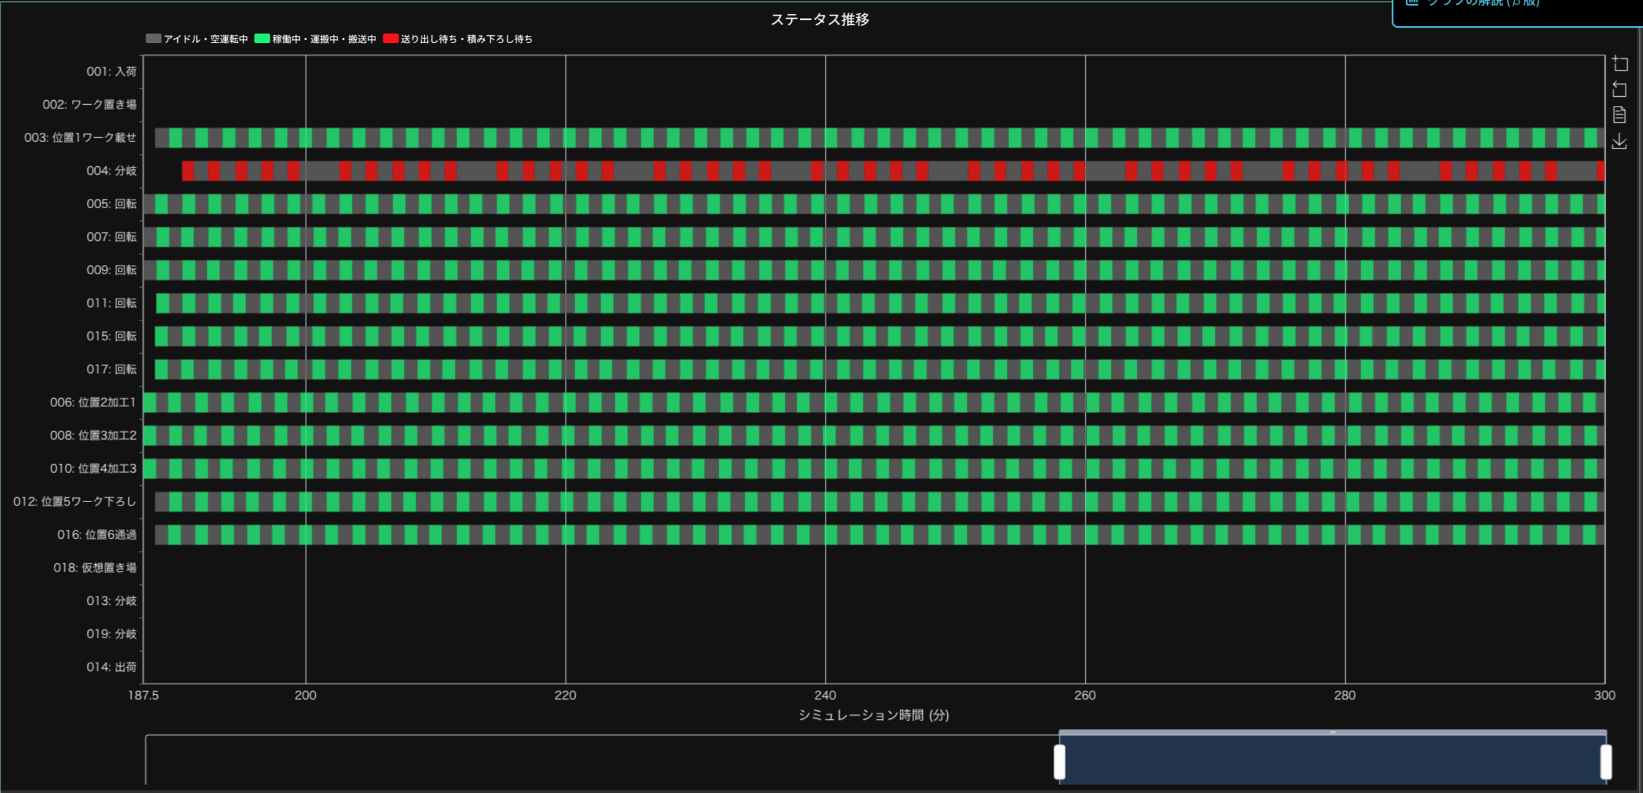Viewport: 1643px width, 793px height.
Task: Click the right handle of the time range slider
Action: click(x=1606, y=762)
